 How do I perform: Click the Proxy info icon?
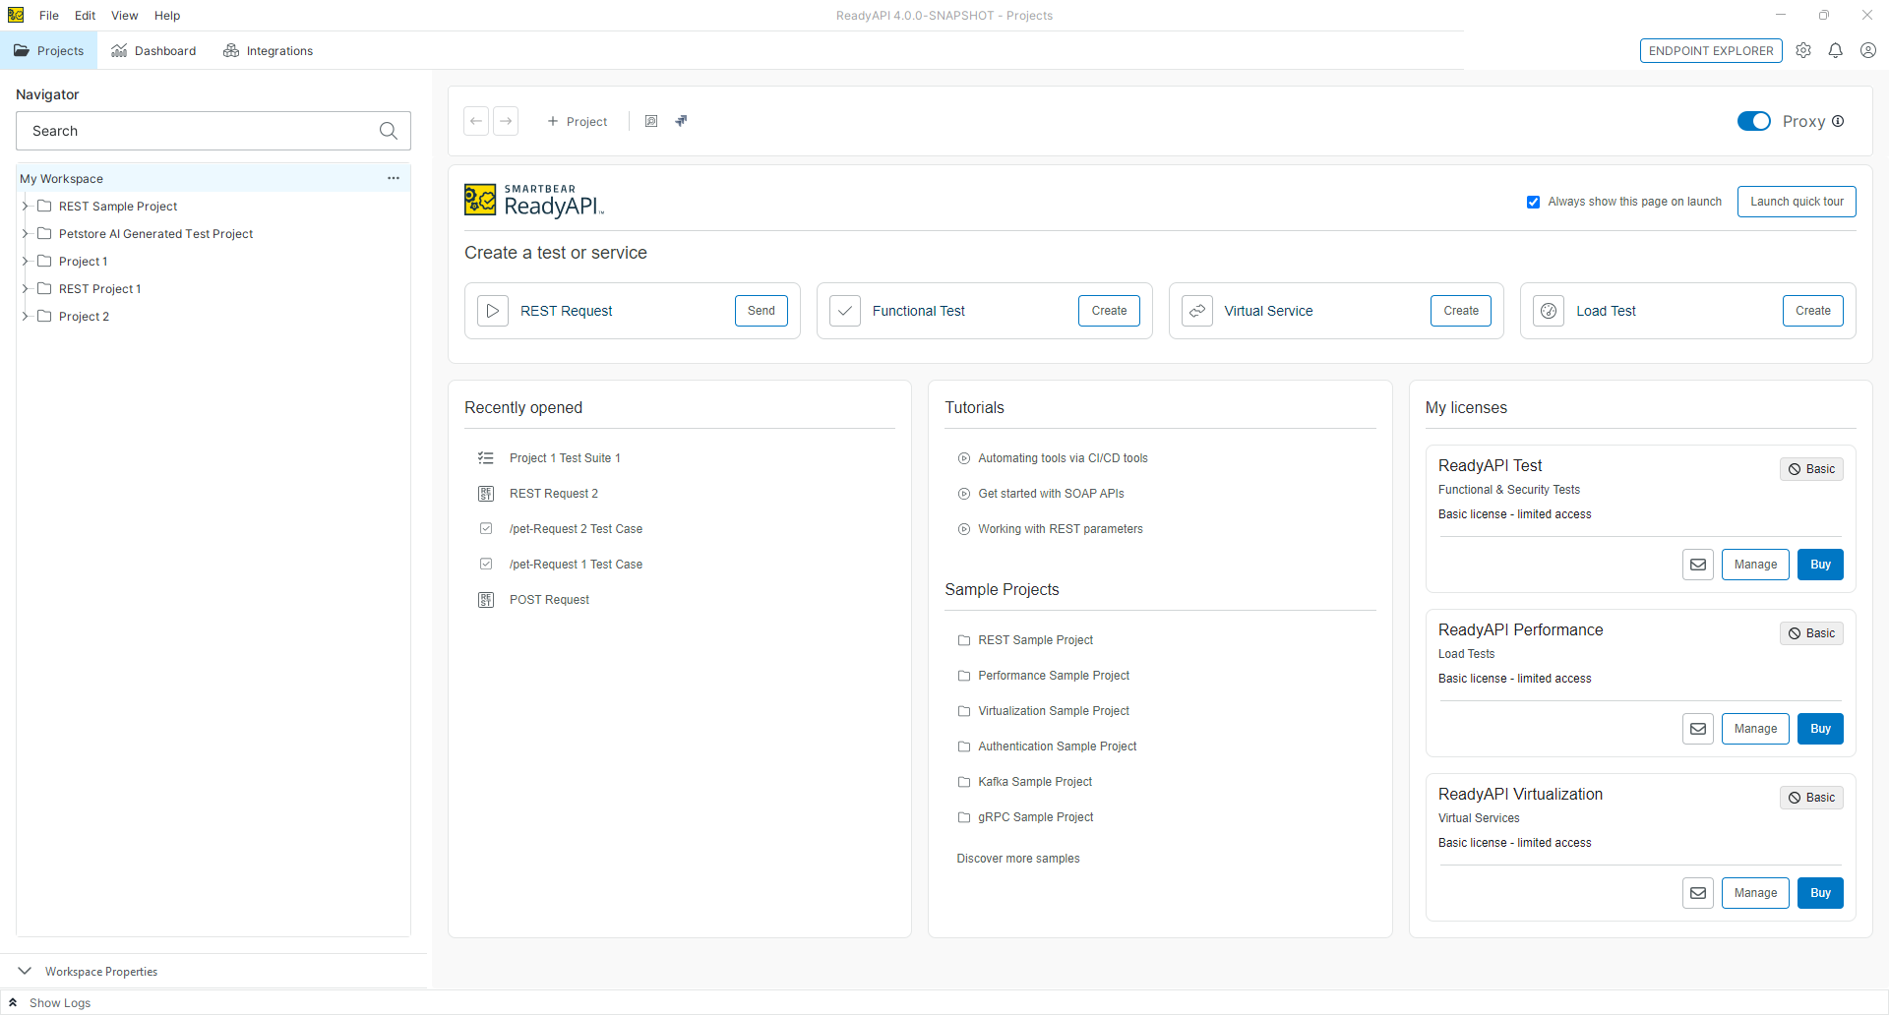tap(1838, 121)
